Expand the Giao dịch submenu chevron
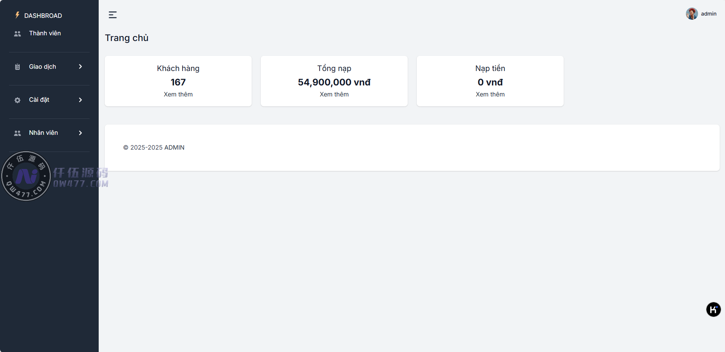Image resolution: width=725 pixels, height=352 pixels. pyautogui.click(x=80, y=67)
